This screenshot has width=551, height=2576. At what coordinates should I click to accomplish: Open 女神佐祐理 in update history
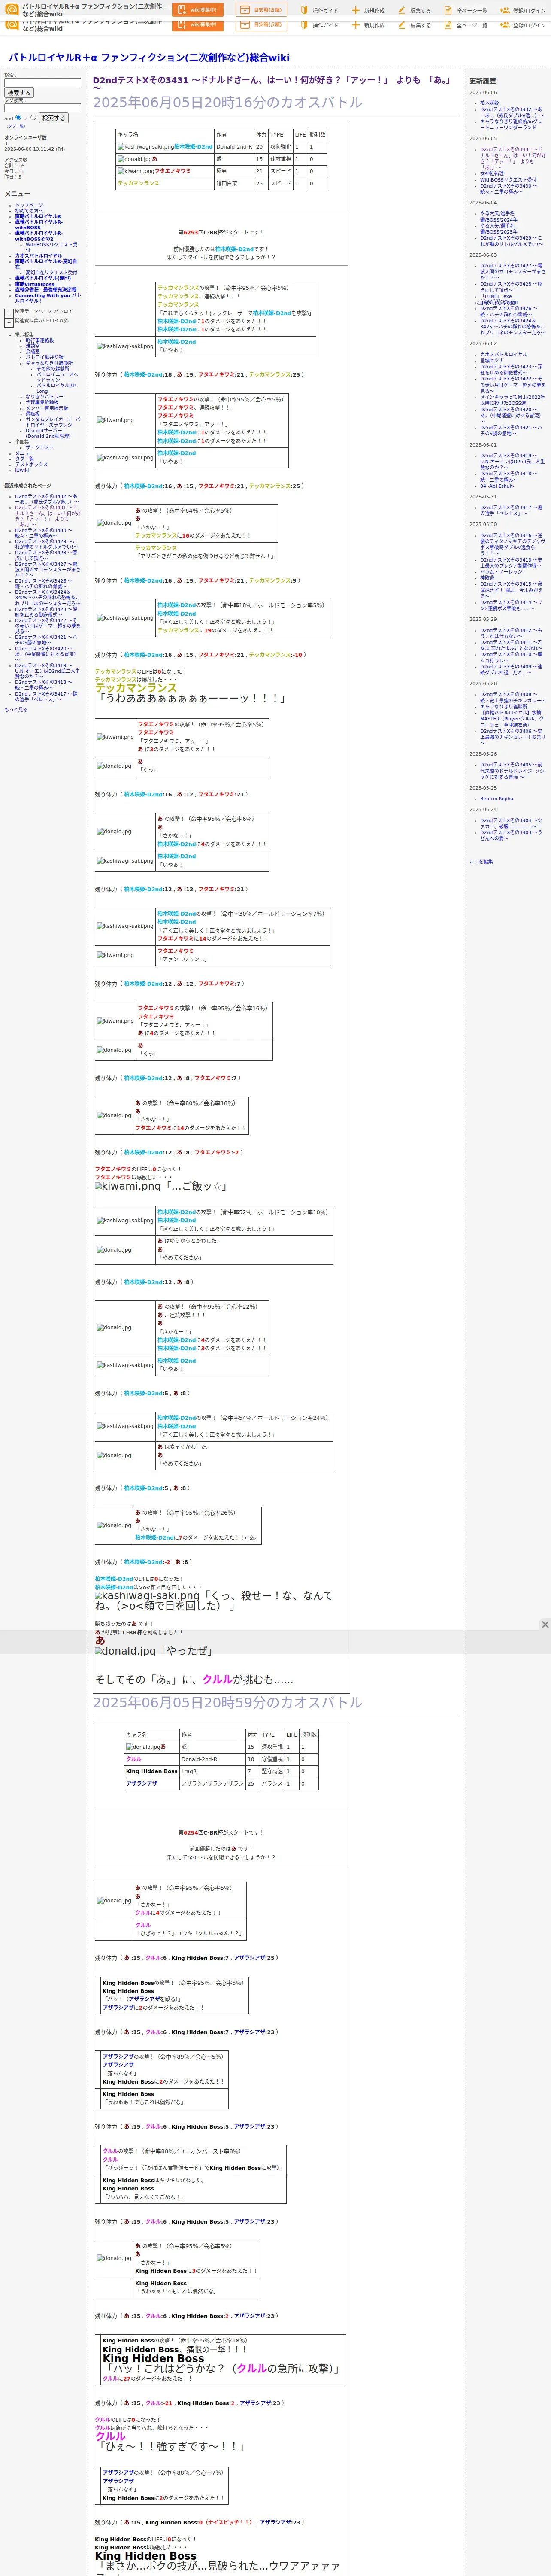[x=492, y=173]
